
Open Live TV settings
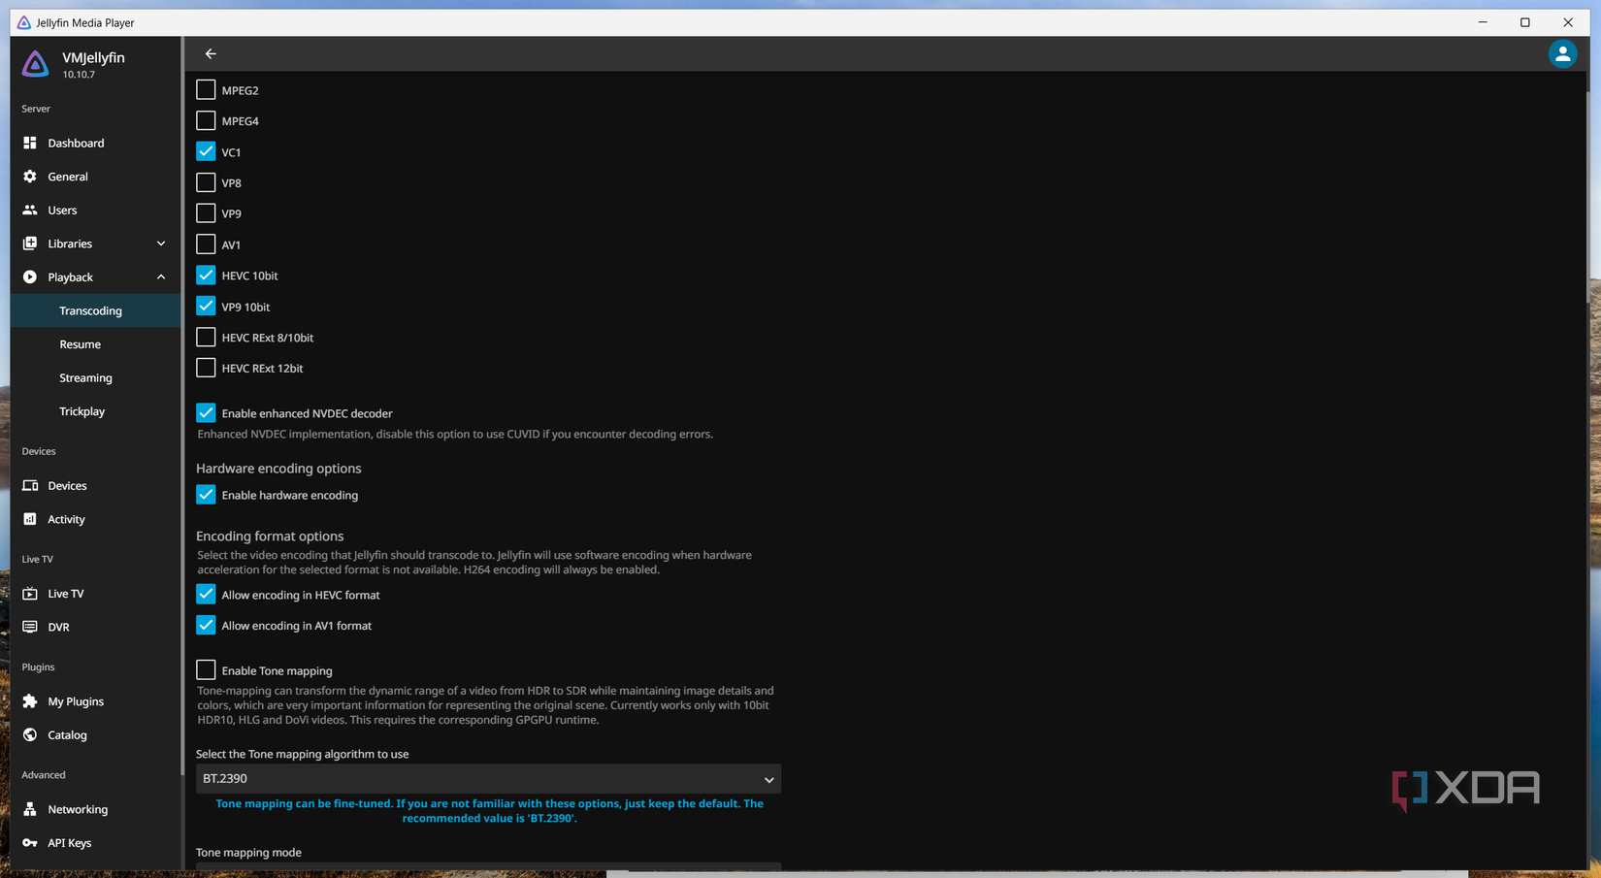tap(65, 593)
